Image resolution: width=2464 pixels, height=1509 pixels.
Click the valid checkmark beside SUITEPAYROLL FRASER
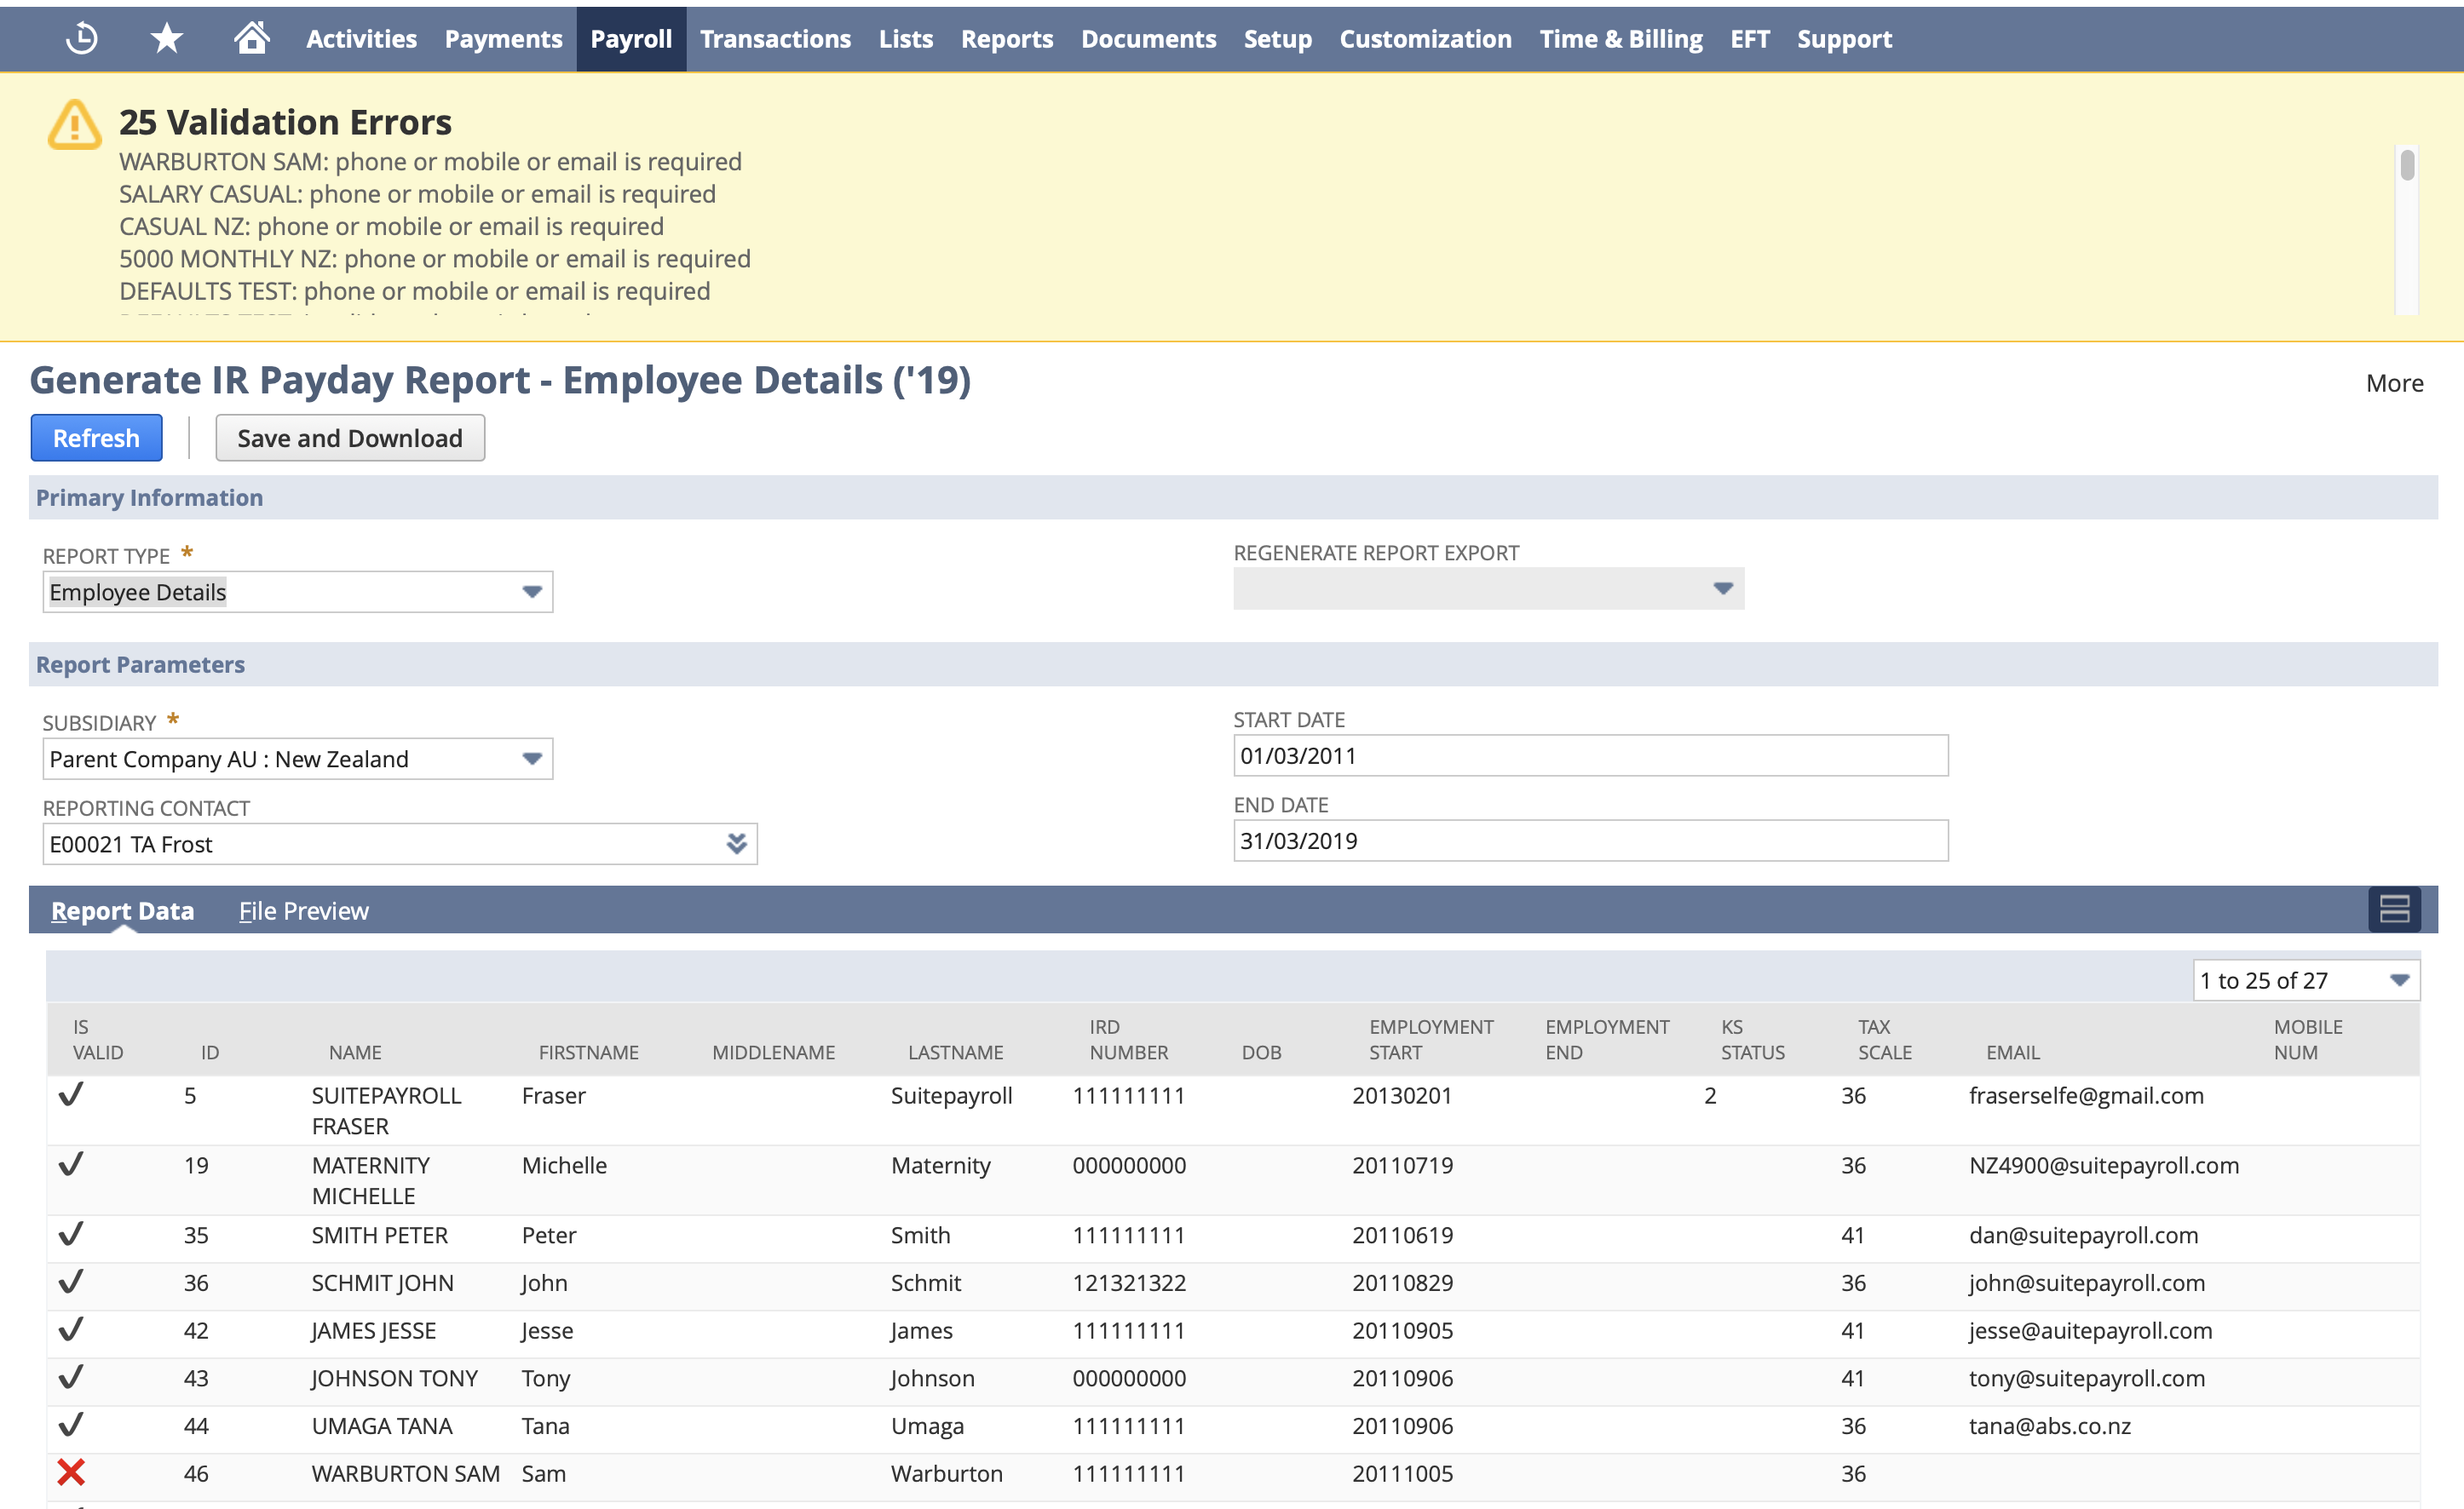click(71, 1096)
